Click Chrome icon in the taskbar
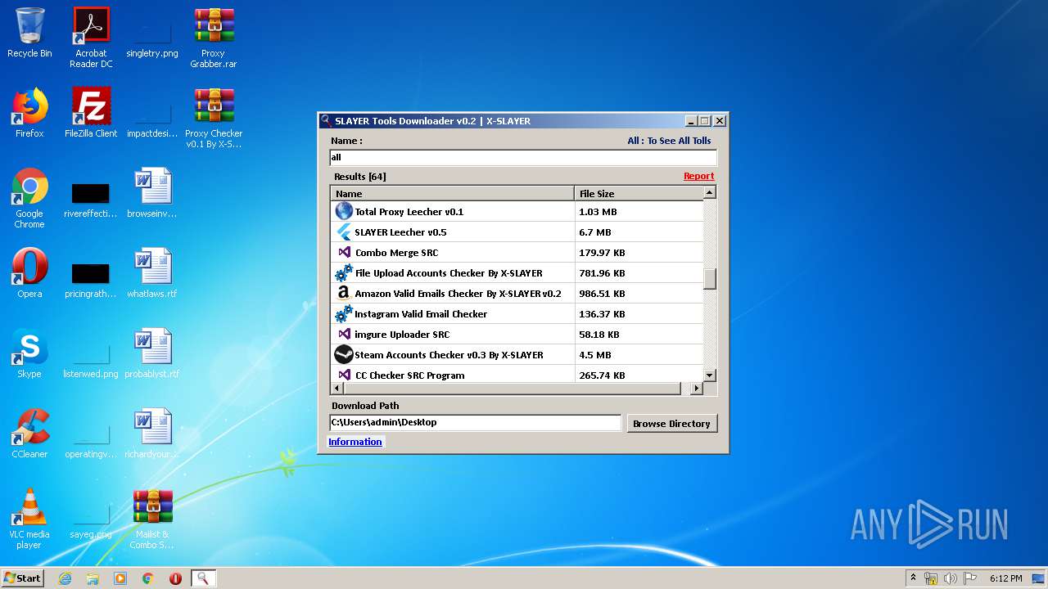This screenshot has height=589, width=1048. pyautogui.click(x=148, y=578)
